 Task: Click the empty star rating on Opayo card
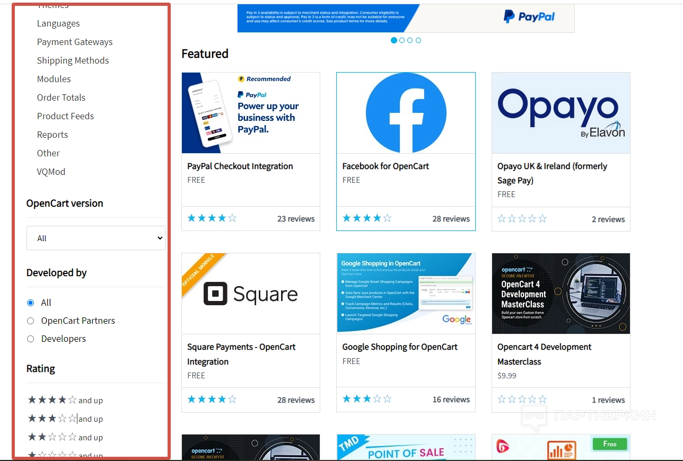[x=522, y=219]
